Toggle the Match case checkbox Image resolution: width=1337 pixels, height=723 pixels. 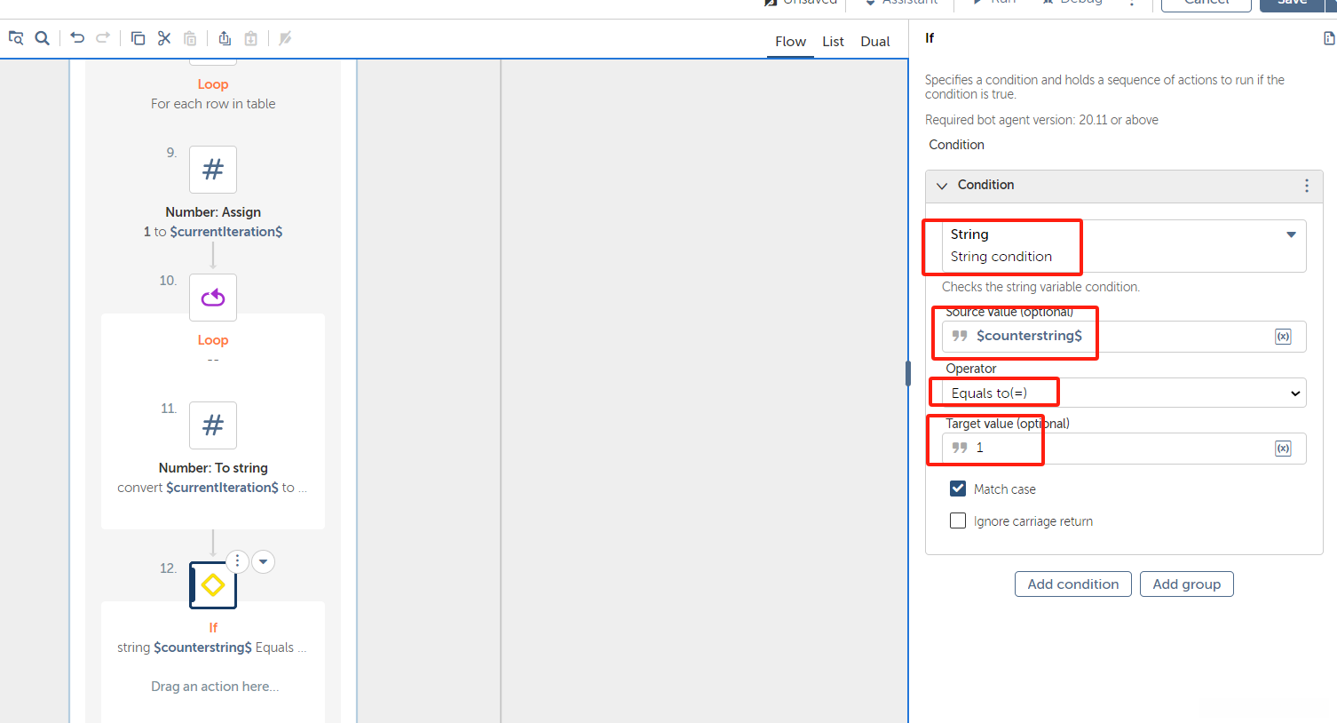click(958, 489)
